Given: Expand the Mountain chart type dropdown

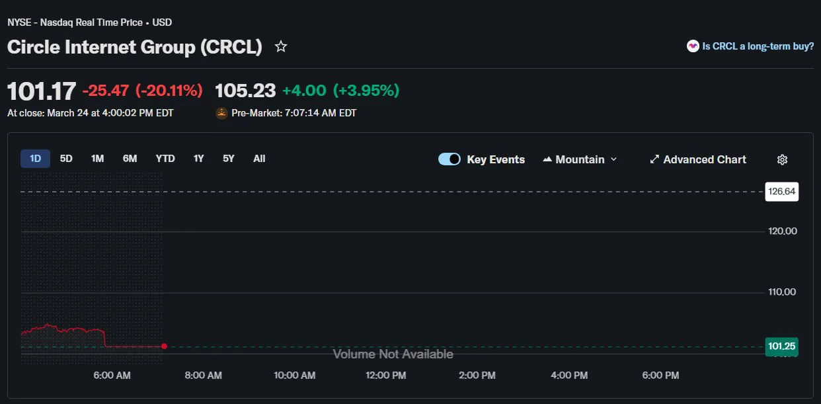Looking at the screenshot, I should pos(613,159).
